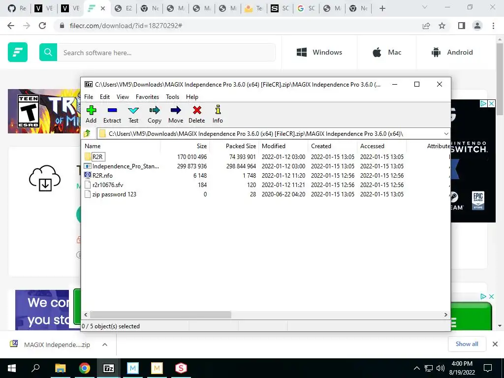The height and width of the screenshot is (378, 504).
Task: Open the Windows Start menu
Action: [x=12, y=368]
